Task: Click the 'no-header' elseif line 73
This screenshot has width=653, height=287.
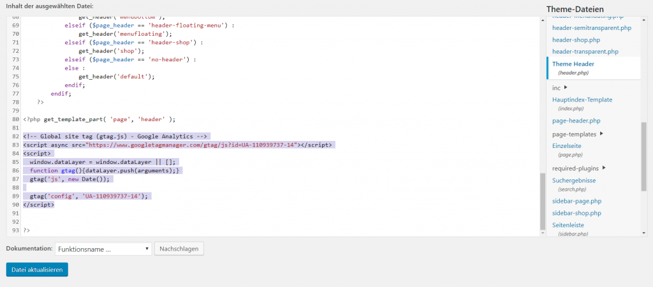Action: click(130, 59)
